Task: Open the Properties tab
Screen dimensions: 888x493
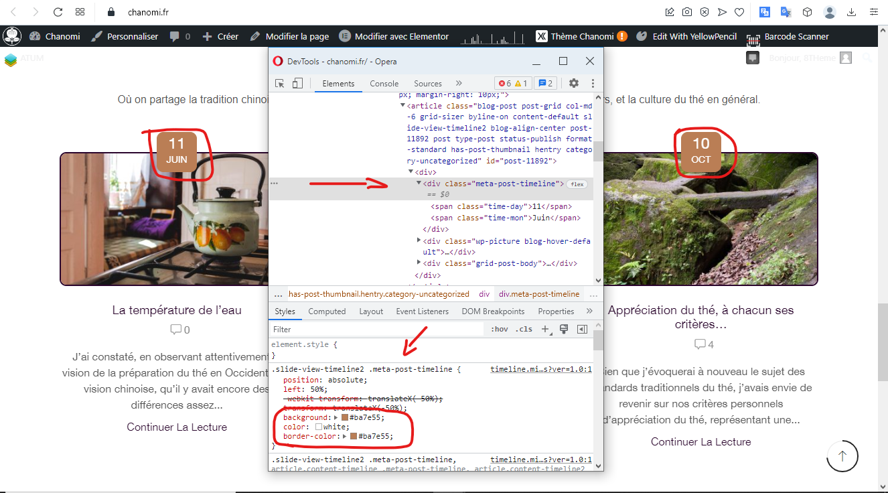Action: (x=556, y=311)
